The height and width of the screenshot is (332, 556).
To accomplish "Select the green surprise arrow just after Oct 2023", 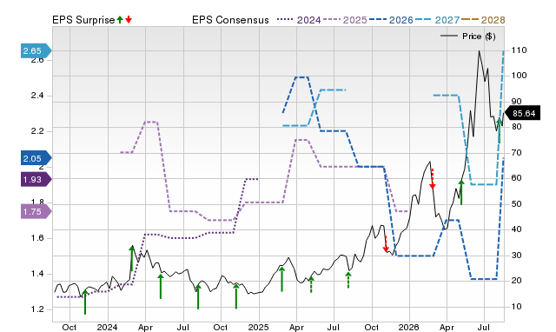I will point(85,302).
